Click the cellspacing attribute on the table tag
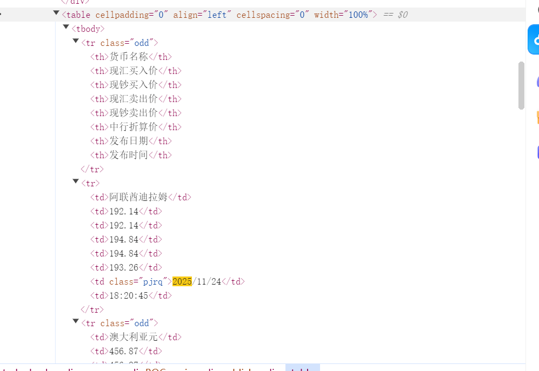539x371 pixels. pyautogui.click(x=272, y=15)
